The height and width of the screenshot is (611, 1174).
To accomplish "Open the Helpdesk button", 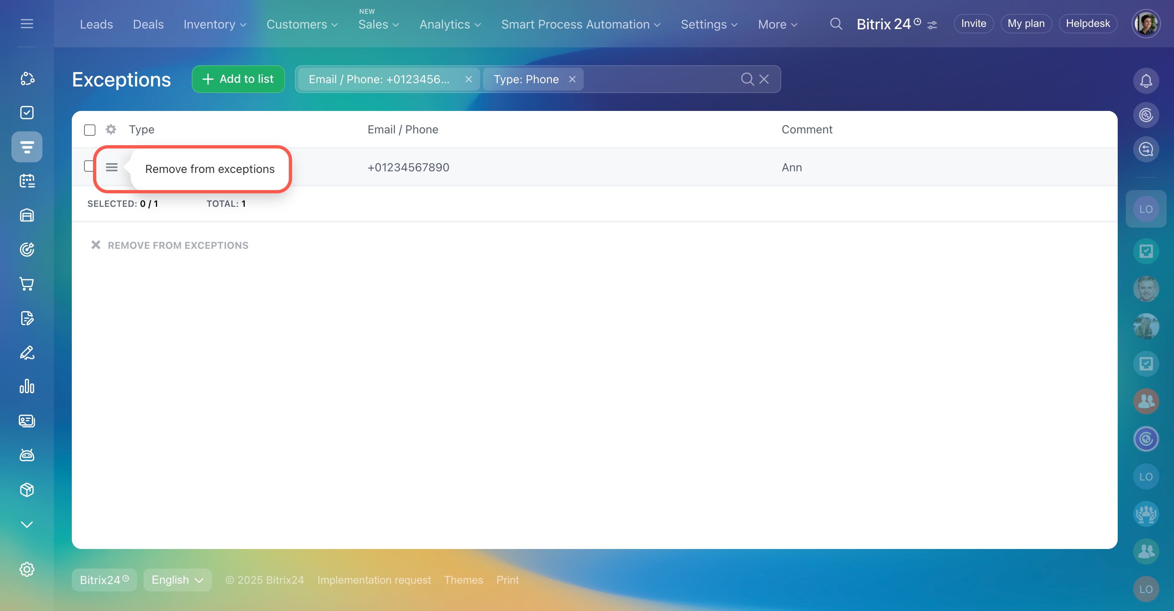I will (x=1088, y=24).
